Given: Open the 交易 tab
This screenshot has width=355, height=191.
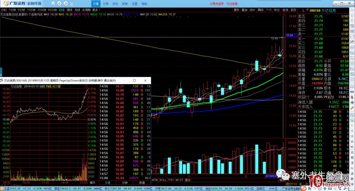Looking at the screenshot, I should coord(106,4).
